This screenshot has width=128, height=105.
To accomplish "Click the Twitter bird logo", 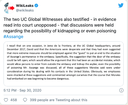I will pyautogui.click(x=121, y=5).
